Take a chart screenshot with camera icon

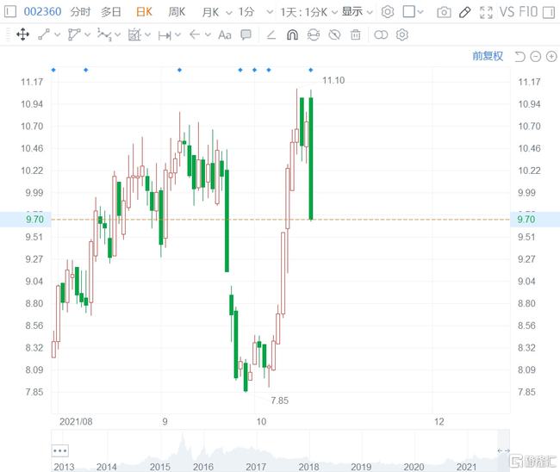[444, 12]
